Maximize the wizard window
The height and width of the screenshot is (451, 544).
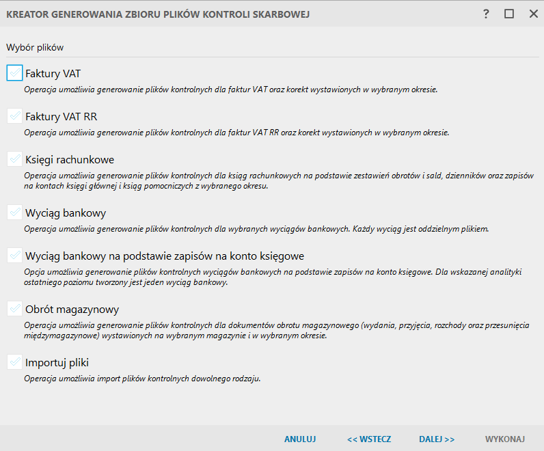click(509, 14)
